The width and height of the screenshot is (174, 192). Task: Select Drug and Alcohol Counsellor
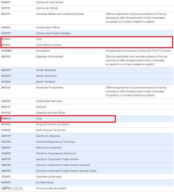point(53,124)
